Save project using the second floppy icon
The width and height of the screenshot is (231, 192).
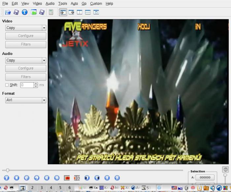click(x=42, y=12)
